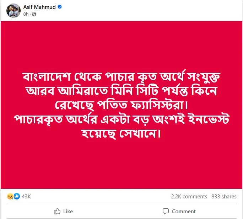View the 43K reactions list
Viewport: 243px width, 219px height.
26,196
